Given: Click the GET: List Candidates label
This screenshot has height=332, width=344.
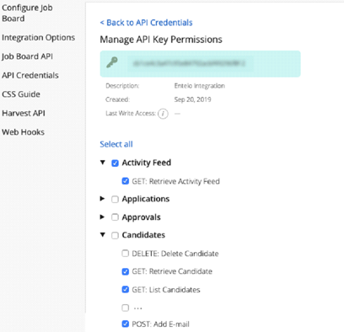Looking at the screenshot, I should click(x=166, y=290).
